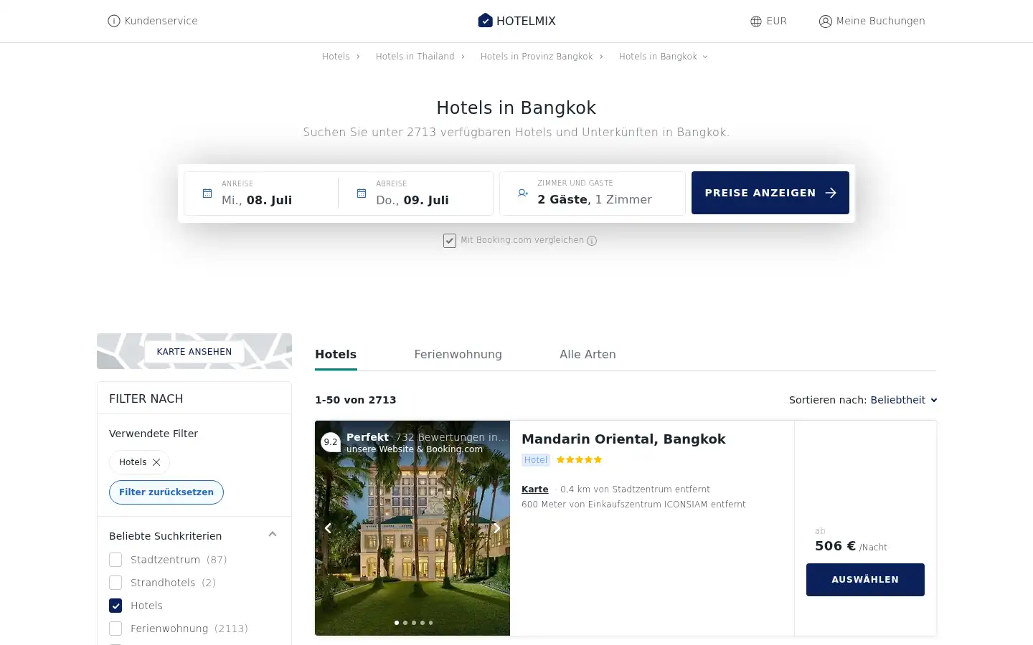Image resolution: width=1033 pixels, height=645 pixels.
Task: Open Hotels in Bangkok breadcrumb dropdown
Action: click(664, 57)
